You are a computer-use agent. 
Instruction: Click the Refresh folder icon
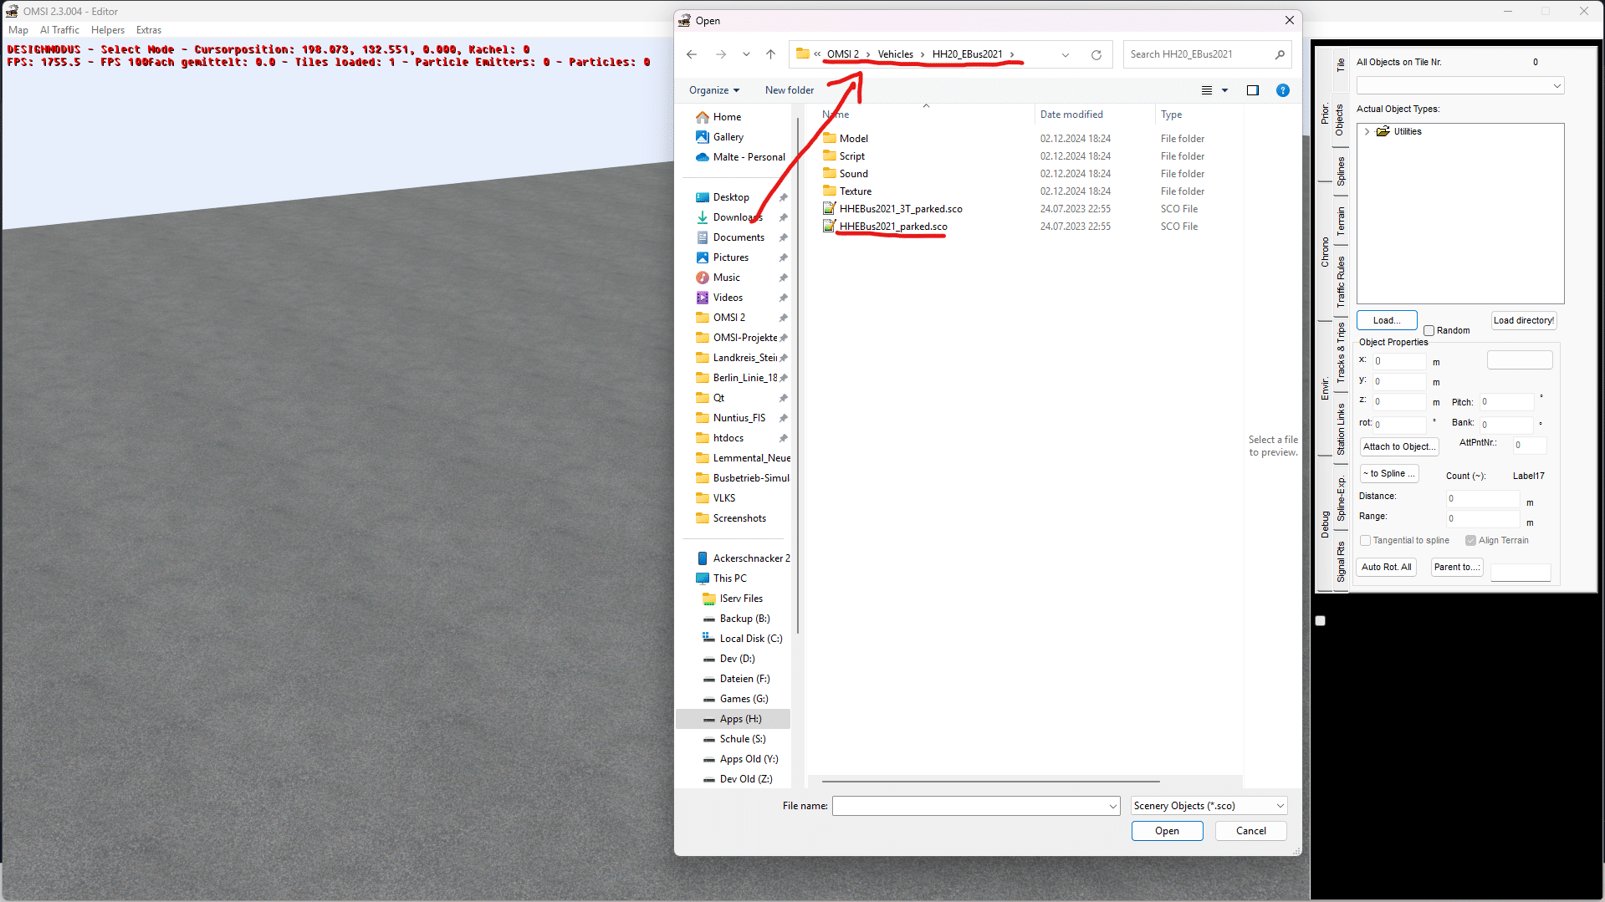pos(1096,54)
